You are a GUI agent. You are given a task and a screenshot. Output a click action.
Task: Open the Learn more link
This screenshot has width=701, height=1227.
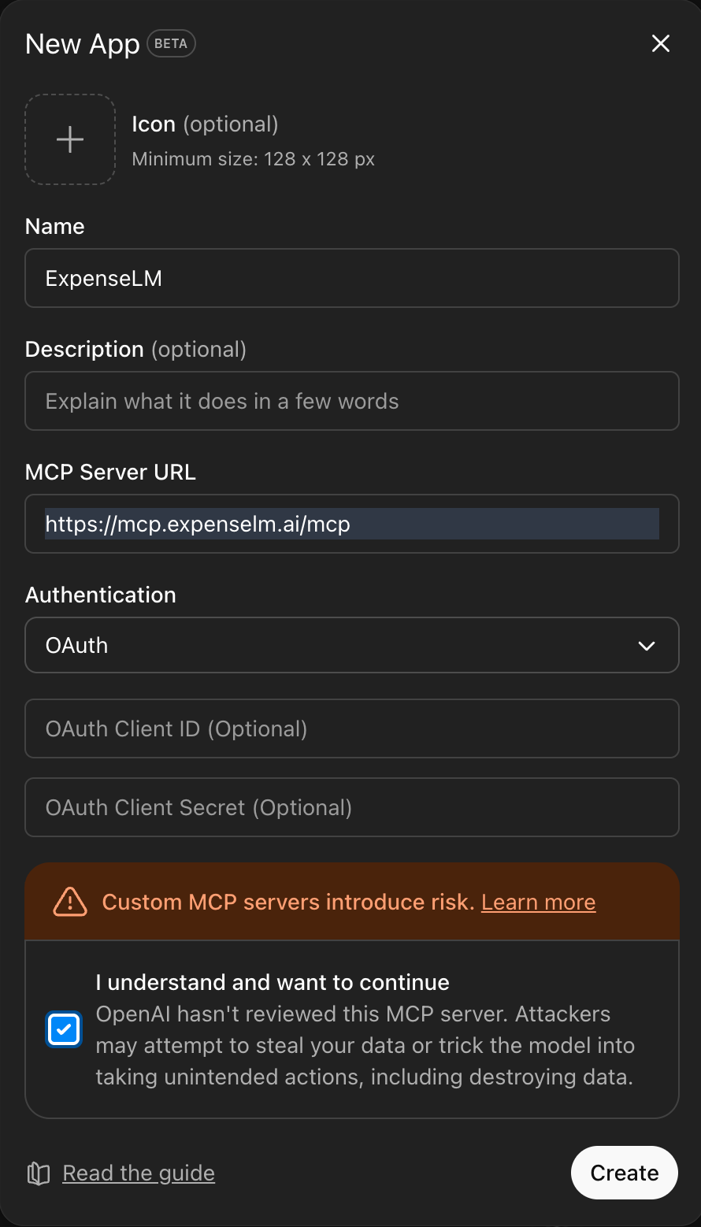pos(539,902)
